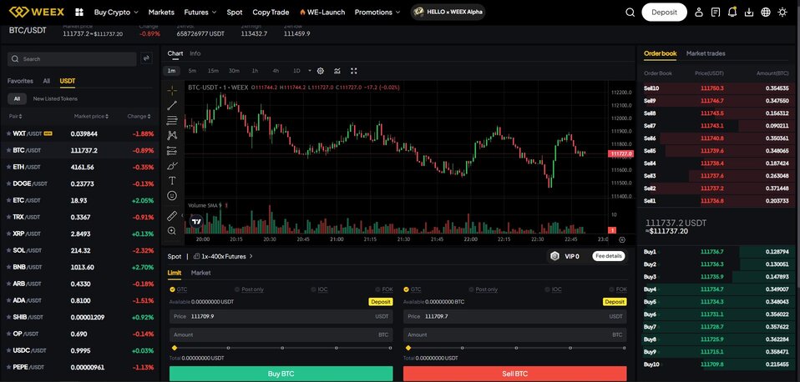Image resolution: width=800 pixels, height=382 pixels.
Task: Select the crosshair cursor tool
Action: (173, 91)
